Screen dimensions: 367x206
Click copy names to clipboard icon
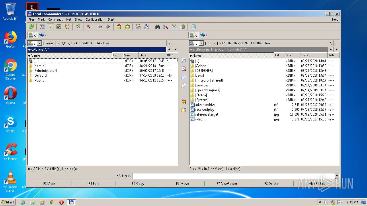pos(182,27)
